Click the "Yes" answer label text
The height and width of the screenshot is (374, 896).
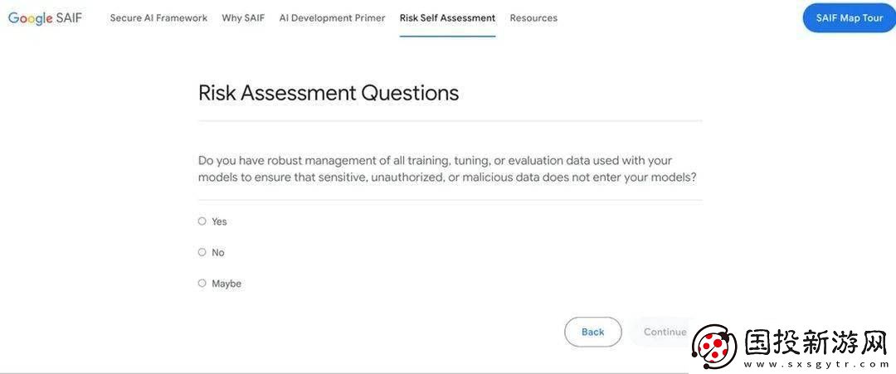pos(219,221)
